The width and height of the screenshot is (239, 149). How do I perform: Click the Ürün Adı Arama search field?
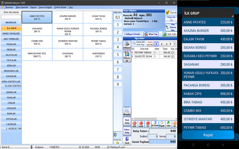[x=11, y=17]
